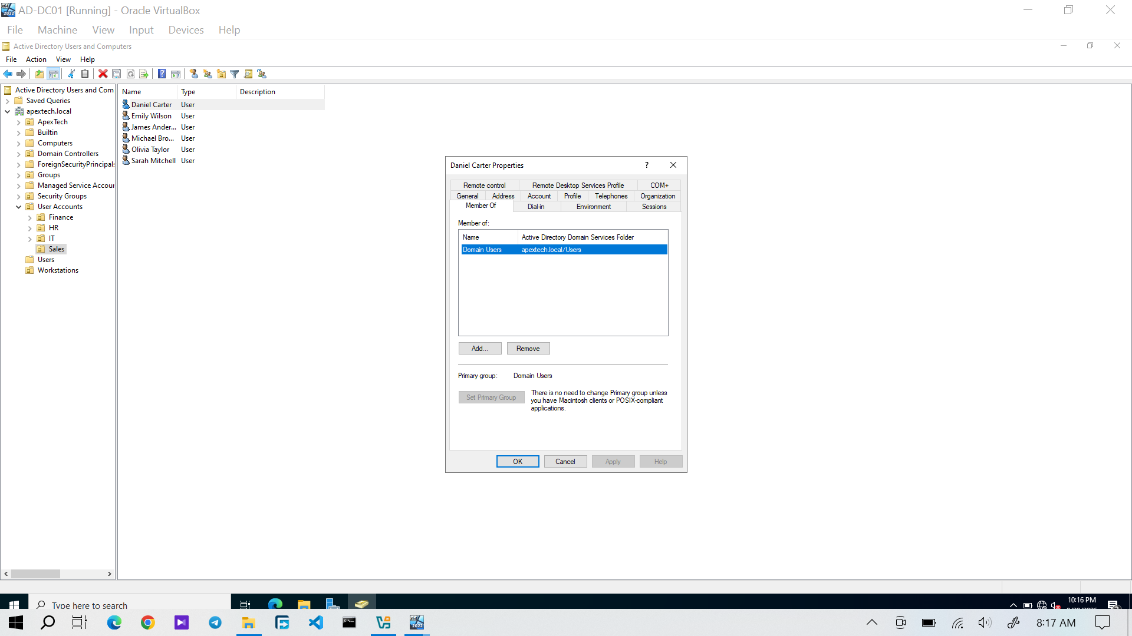Screen dimensions: 1132x636
Task: Expand the Finance OU node
Action: [x=29, y=218]
